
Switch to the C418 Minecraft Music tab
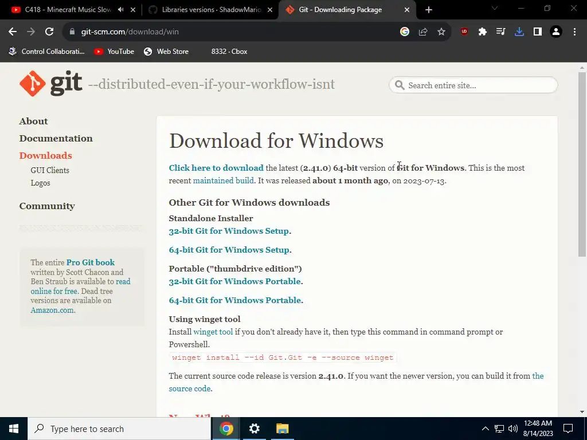[x=68, y=10]
